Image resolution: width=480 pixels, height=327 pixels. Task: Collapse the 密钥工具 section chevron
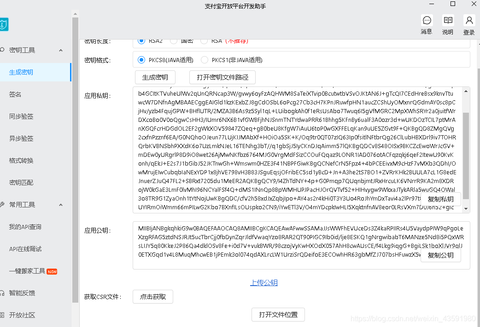61,50
